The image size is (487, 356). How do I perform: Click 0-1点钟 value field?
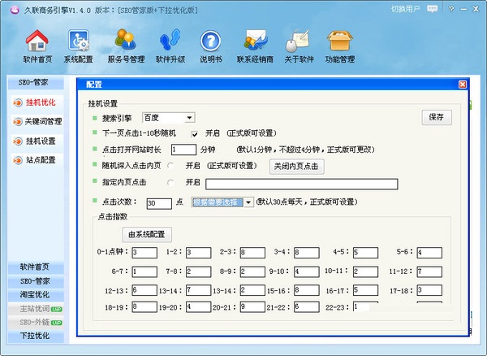(x=144, y=253)
